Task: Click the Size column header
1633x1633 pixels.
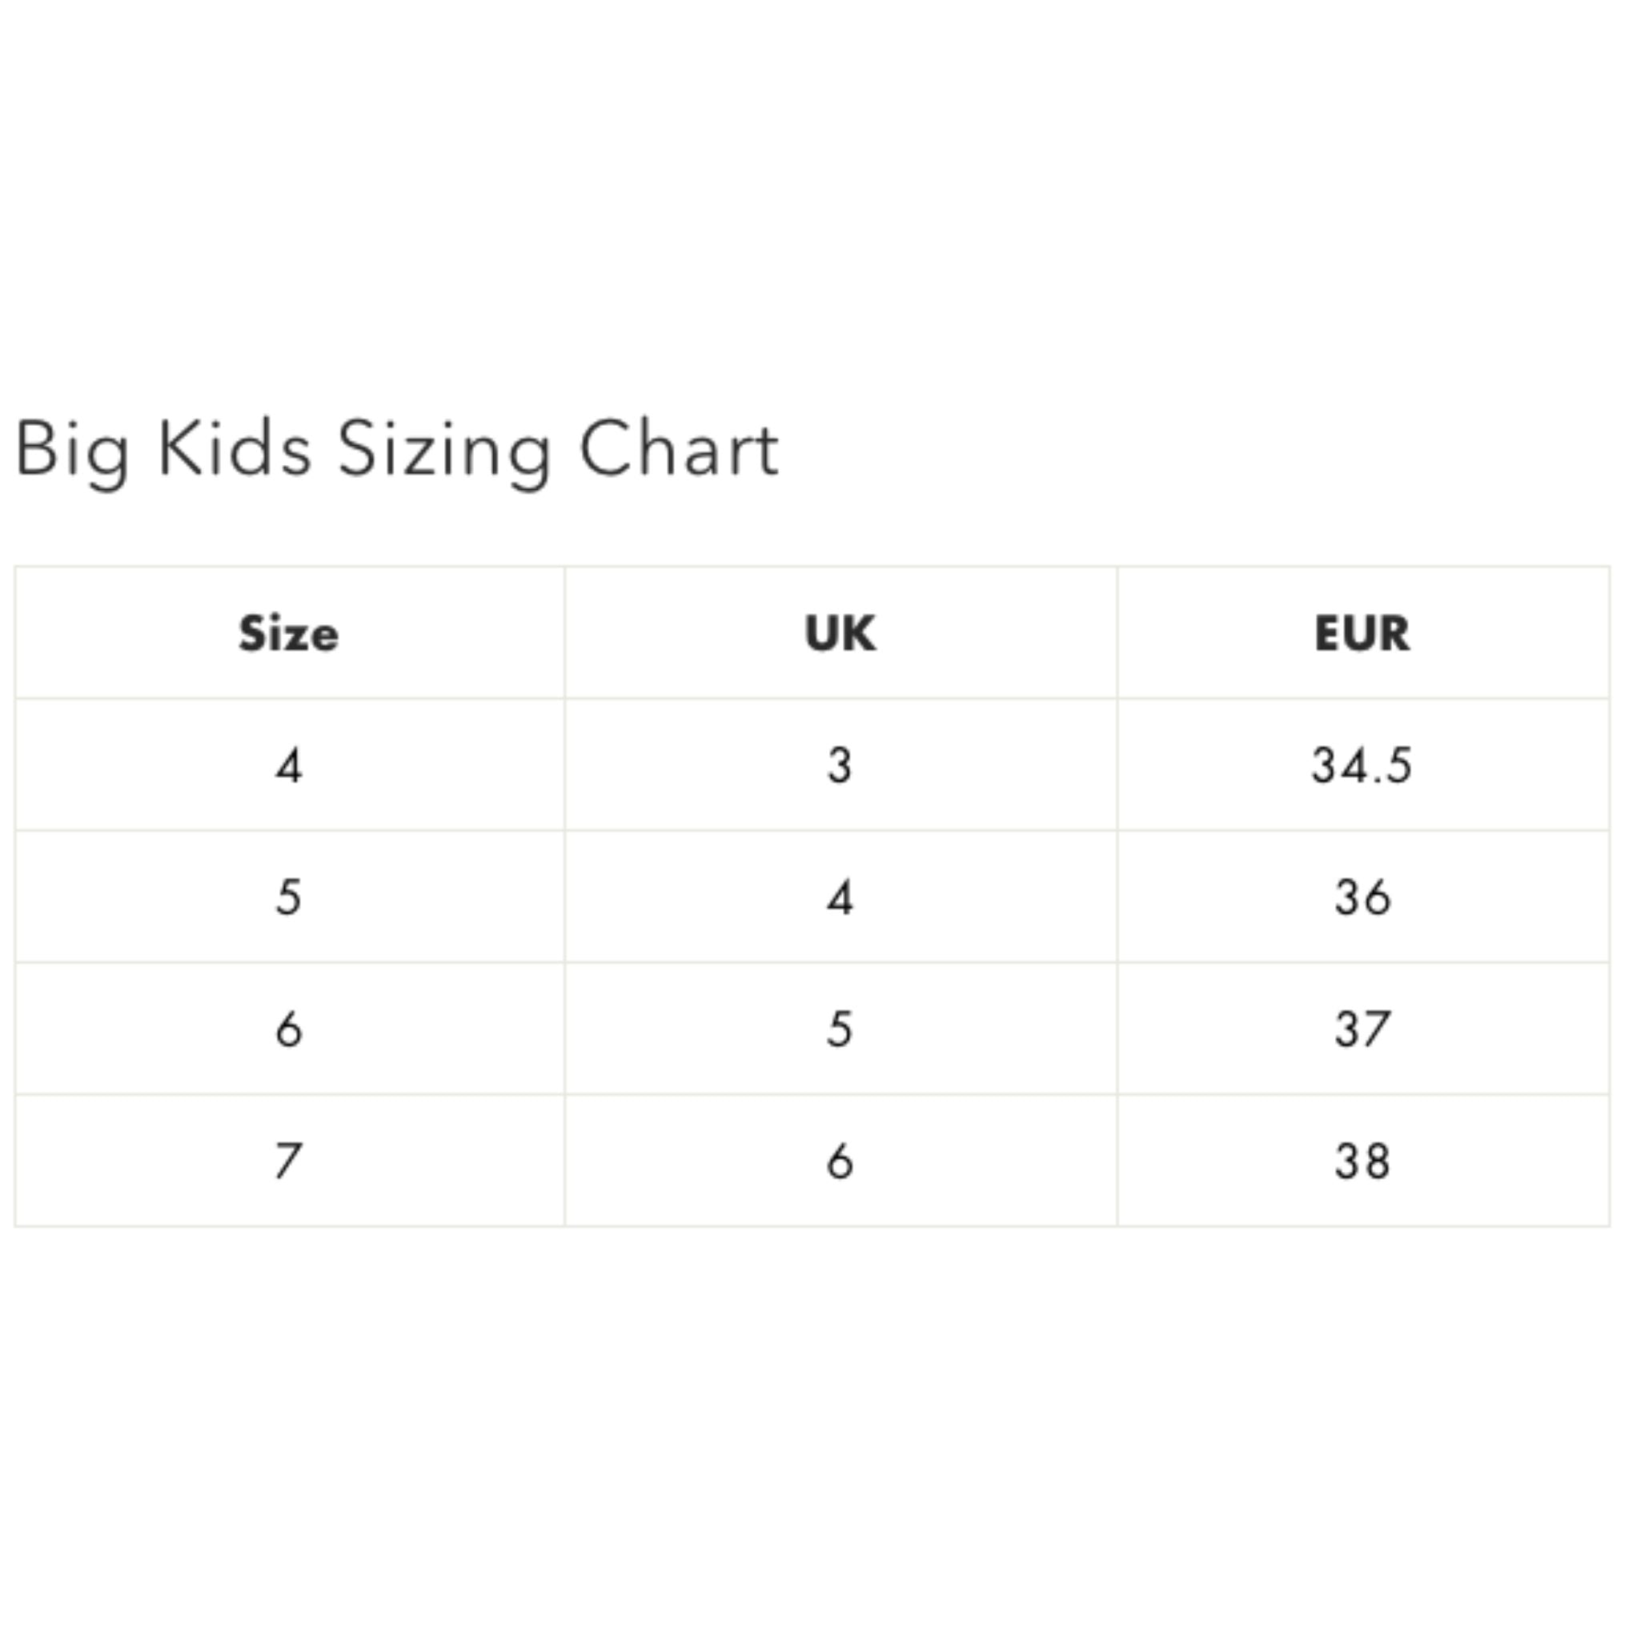Action: click(x=289, y=634)
